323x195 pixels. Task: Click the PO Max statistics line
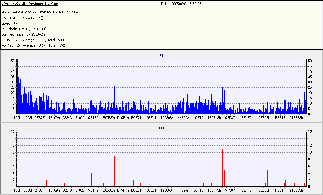(33, 45)
